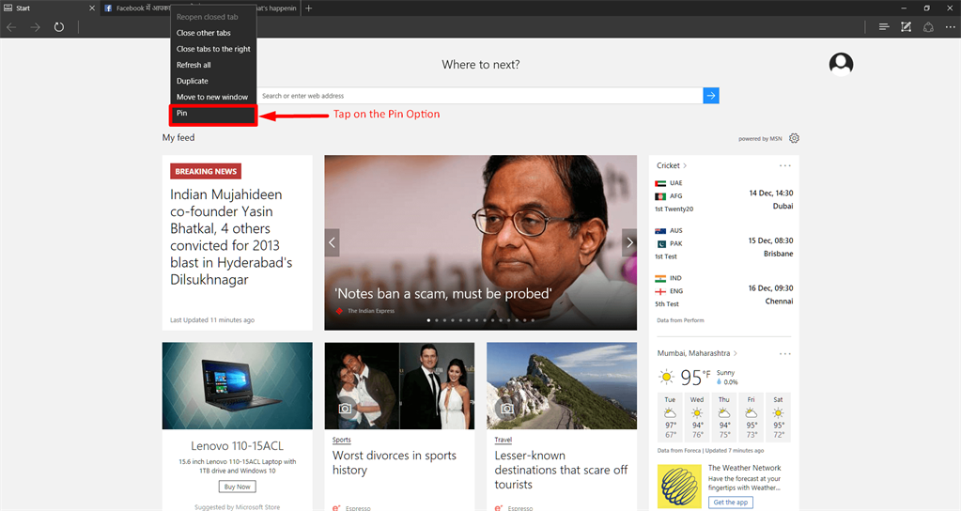Open the UAE vs AFG 1st Twenty20 match
This screenshot has width=961, height=511.
point(724,196)
